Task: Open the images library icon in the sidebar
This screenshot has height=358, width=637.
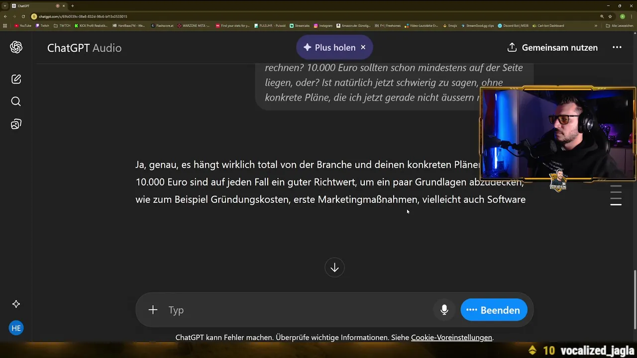Action: 16,124
